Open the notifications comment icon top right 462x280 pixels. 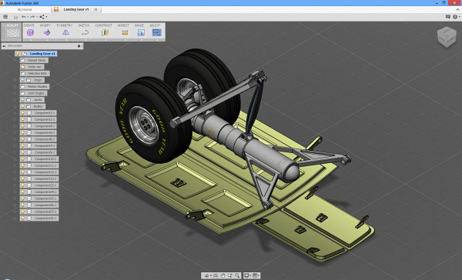click(x=448, y=17)
